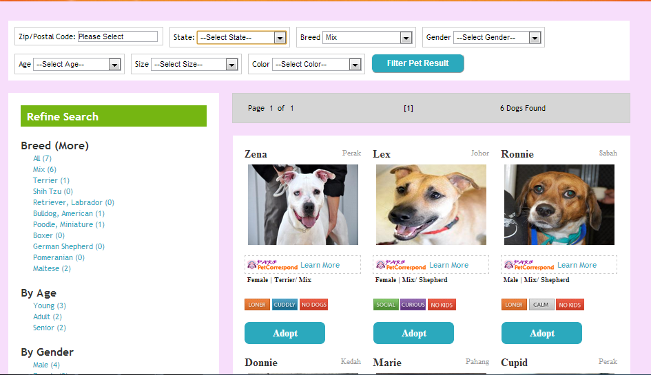
Task: Select breed filter Shih Tzu (0)
Action: pos(53,191)
